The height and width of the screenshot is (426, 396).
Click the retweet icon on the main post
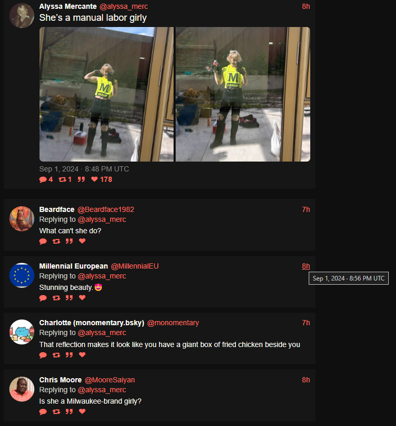62,179
